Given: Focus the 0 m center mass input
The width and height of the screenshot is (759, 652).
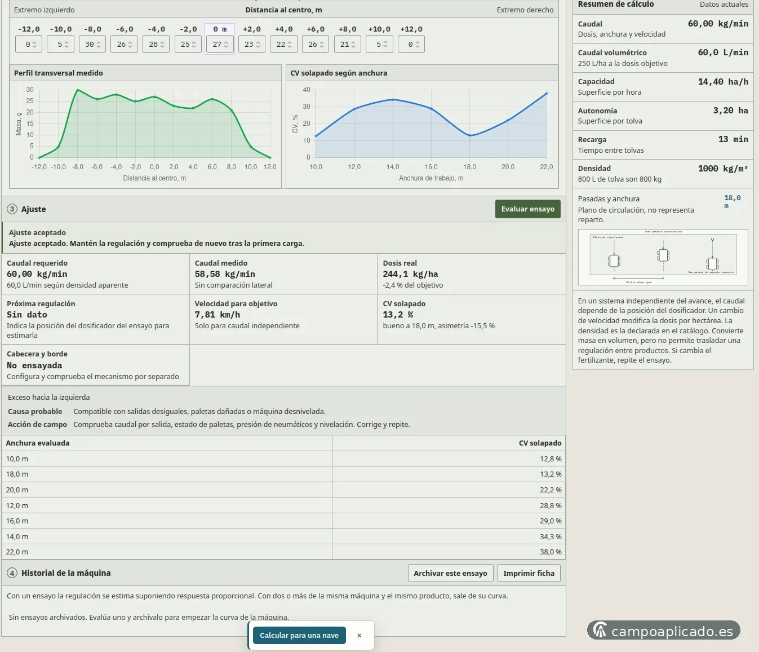Looking at the screenshot, I should click(220, 45).
